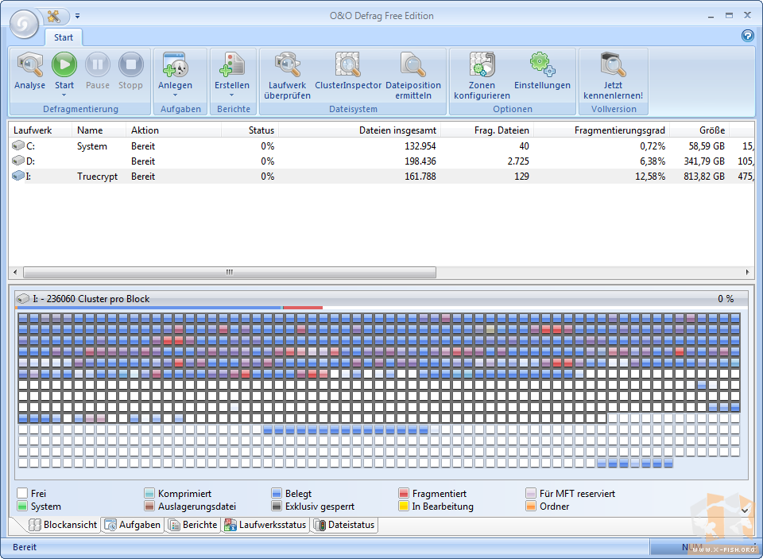This screenshot has height=559, width=763.
Task: Click the quick access wand icon
Action: click(x=54, y=16)
